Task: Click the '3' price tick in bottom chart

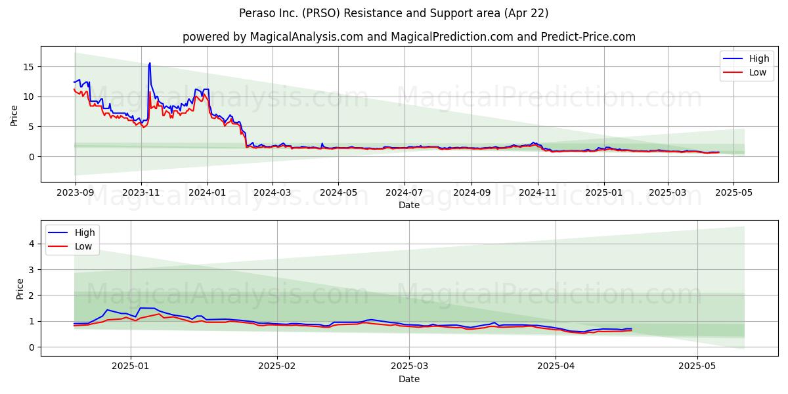Action: click(x=33, y=269)
